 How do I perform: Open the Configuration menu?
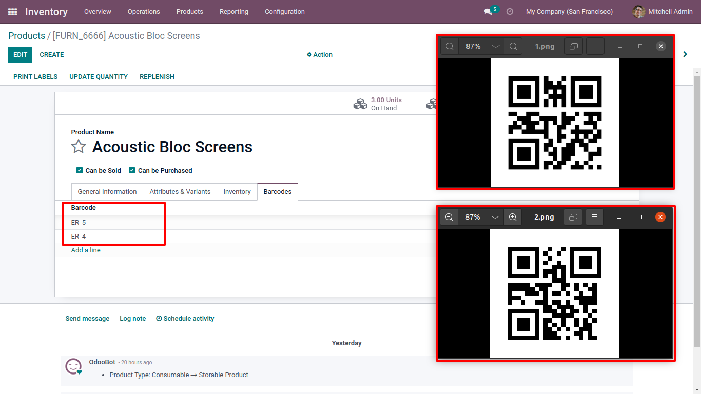(x=285, y=11)
